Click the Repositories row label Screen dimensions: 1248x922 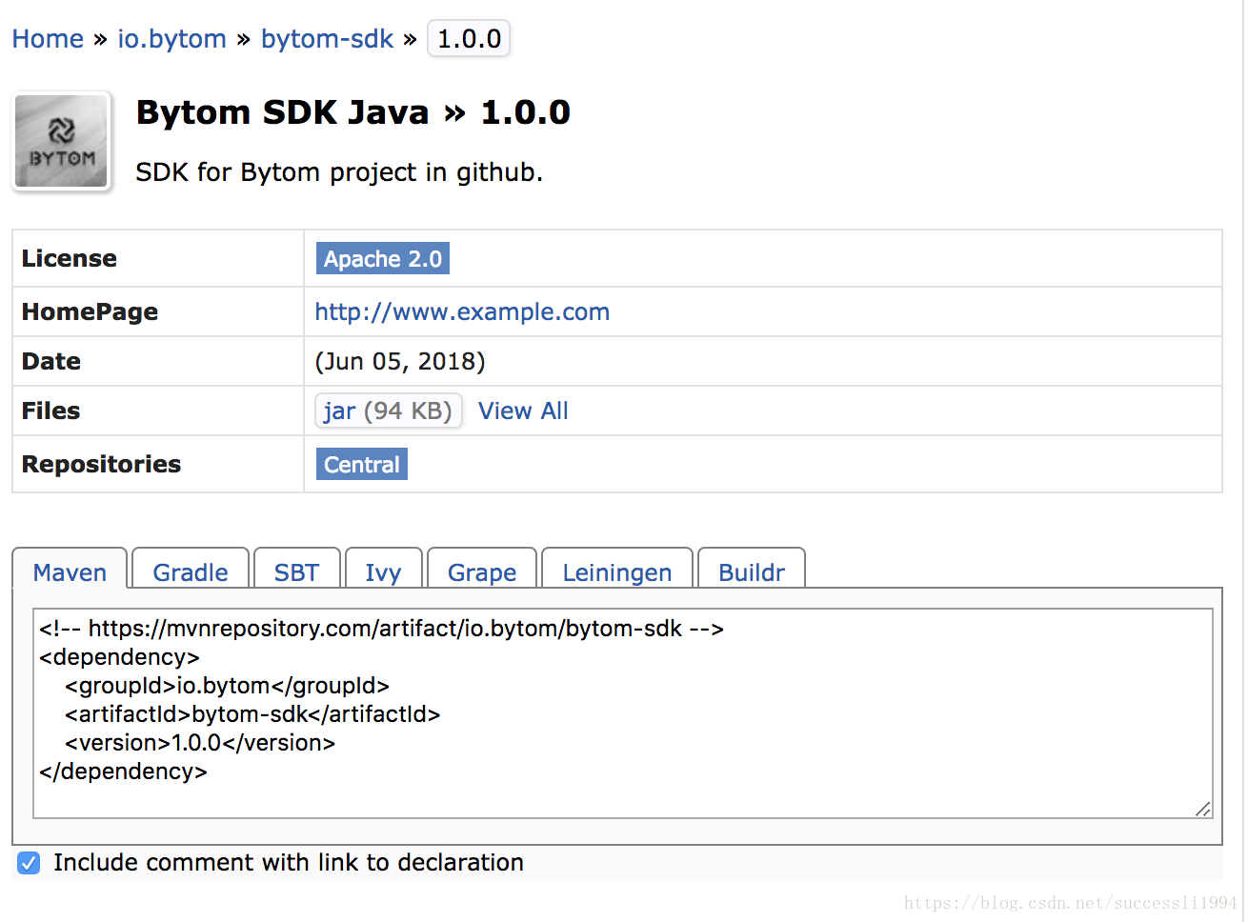point(101,464)
